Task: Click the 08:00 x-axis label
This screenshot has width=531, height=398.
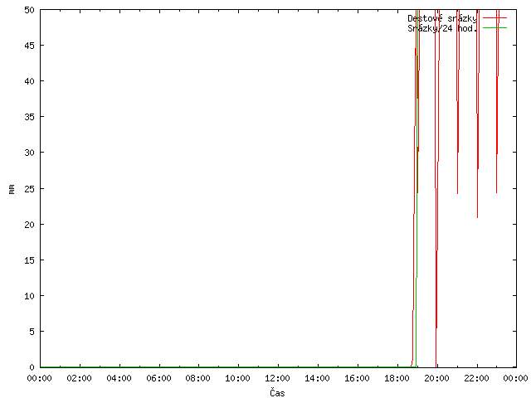Action: pos(198,378)
